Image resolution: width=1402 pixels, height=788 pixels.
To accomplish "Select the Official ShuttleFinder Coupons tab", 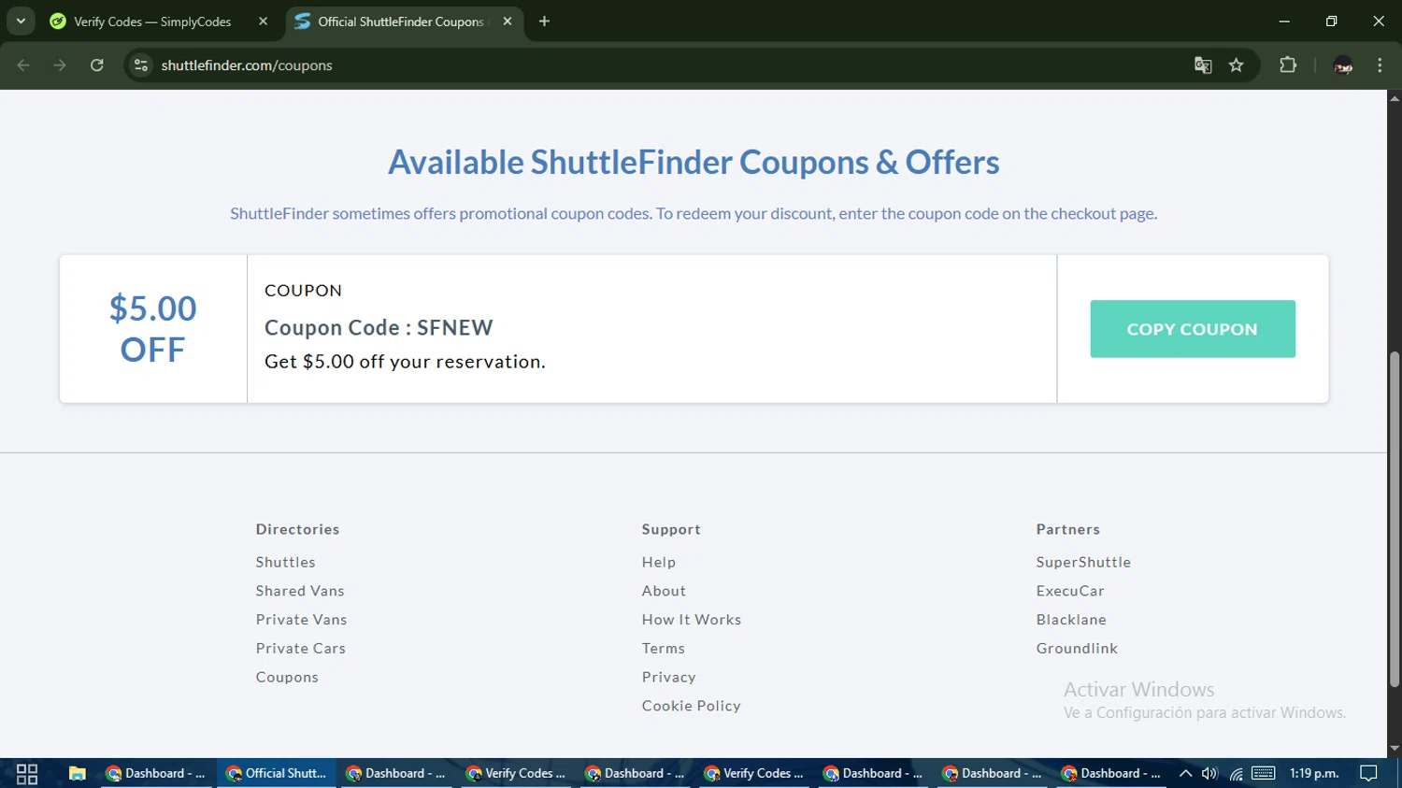I will [401, 21].
